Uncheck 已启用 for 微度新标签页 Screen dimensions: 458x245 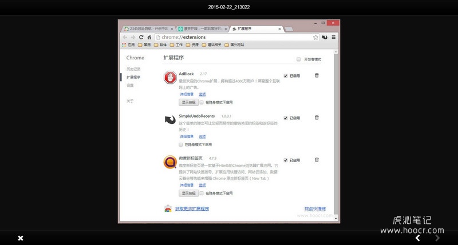tap(285, 160)
